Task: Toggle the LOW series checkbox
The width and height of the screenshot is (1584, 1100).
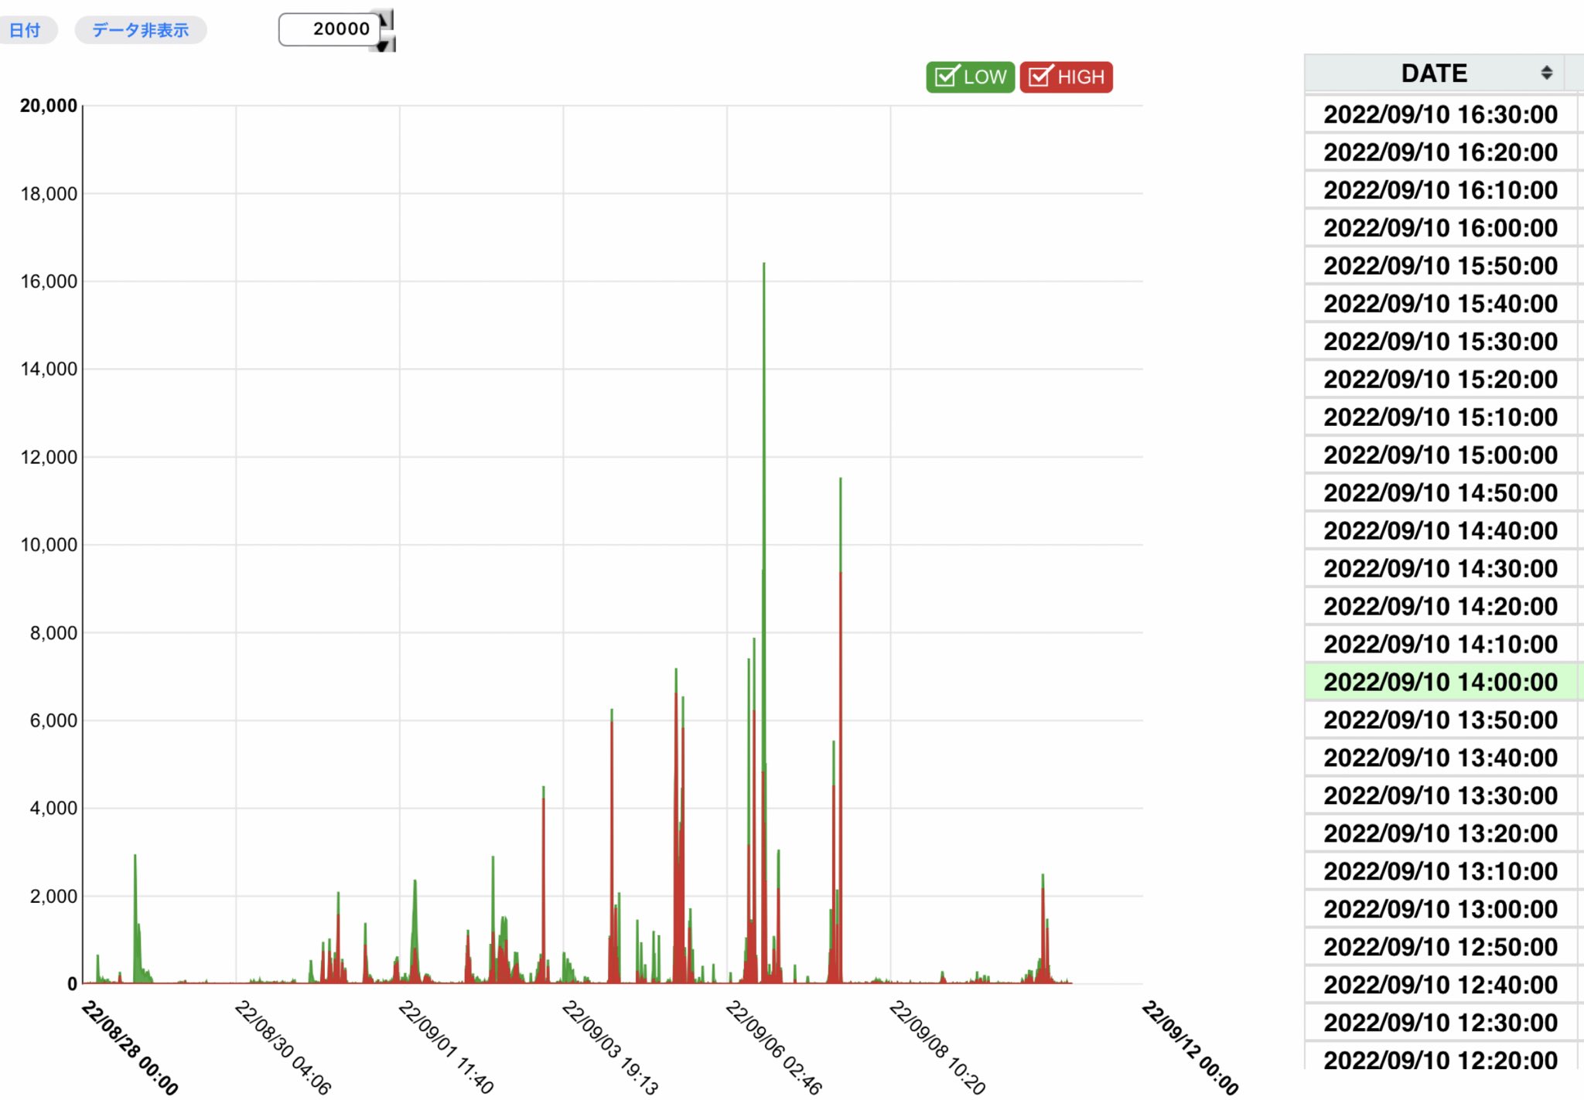Action: pos(947,77)
